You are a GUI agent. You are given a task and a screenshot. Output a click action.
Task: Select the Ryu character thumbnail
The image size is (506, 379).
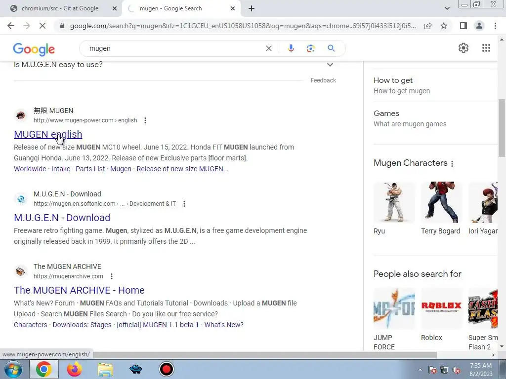click(394, 202)
